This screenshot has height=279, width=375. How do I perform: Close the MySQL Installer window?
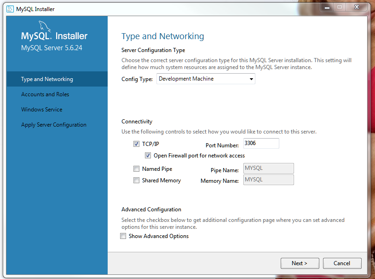[357, 7]
